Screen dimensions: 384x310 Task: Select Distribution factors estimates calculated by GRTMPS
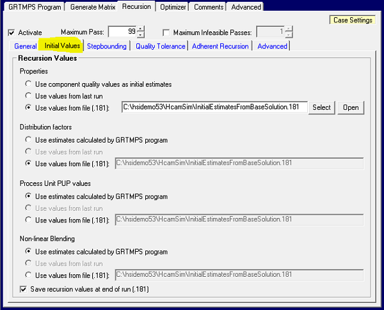(28, 139)
